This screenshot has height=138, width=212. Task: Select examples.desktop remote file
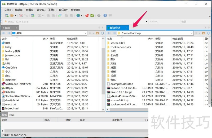[122, 84]
